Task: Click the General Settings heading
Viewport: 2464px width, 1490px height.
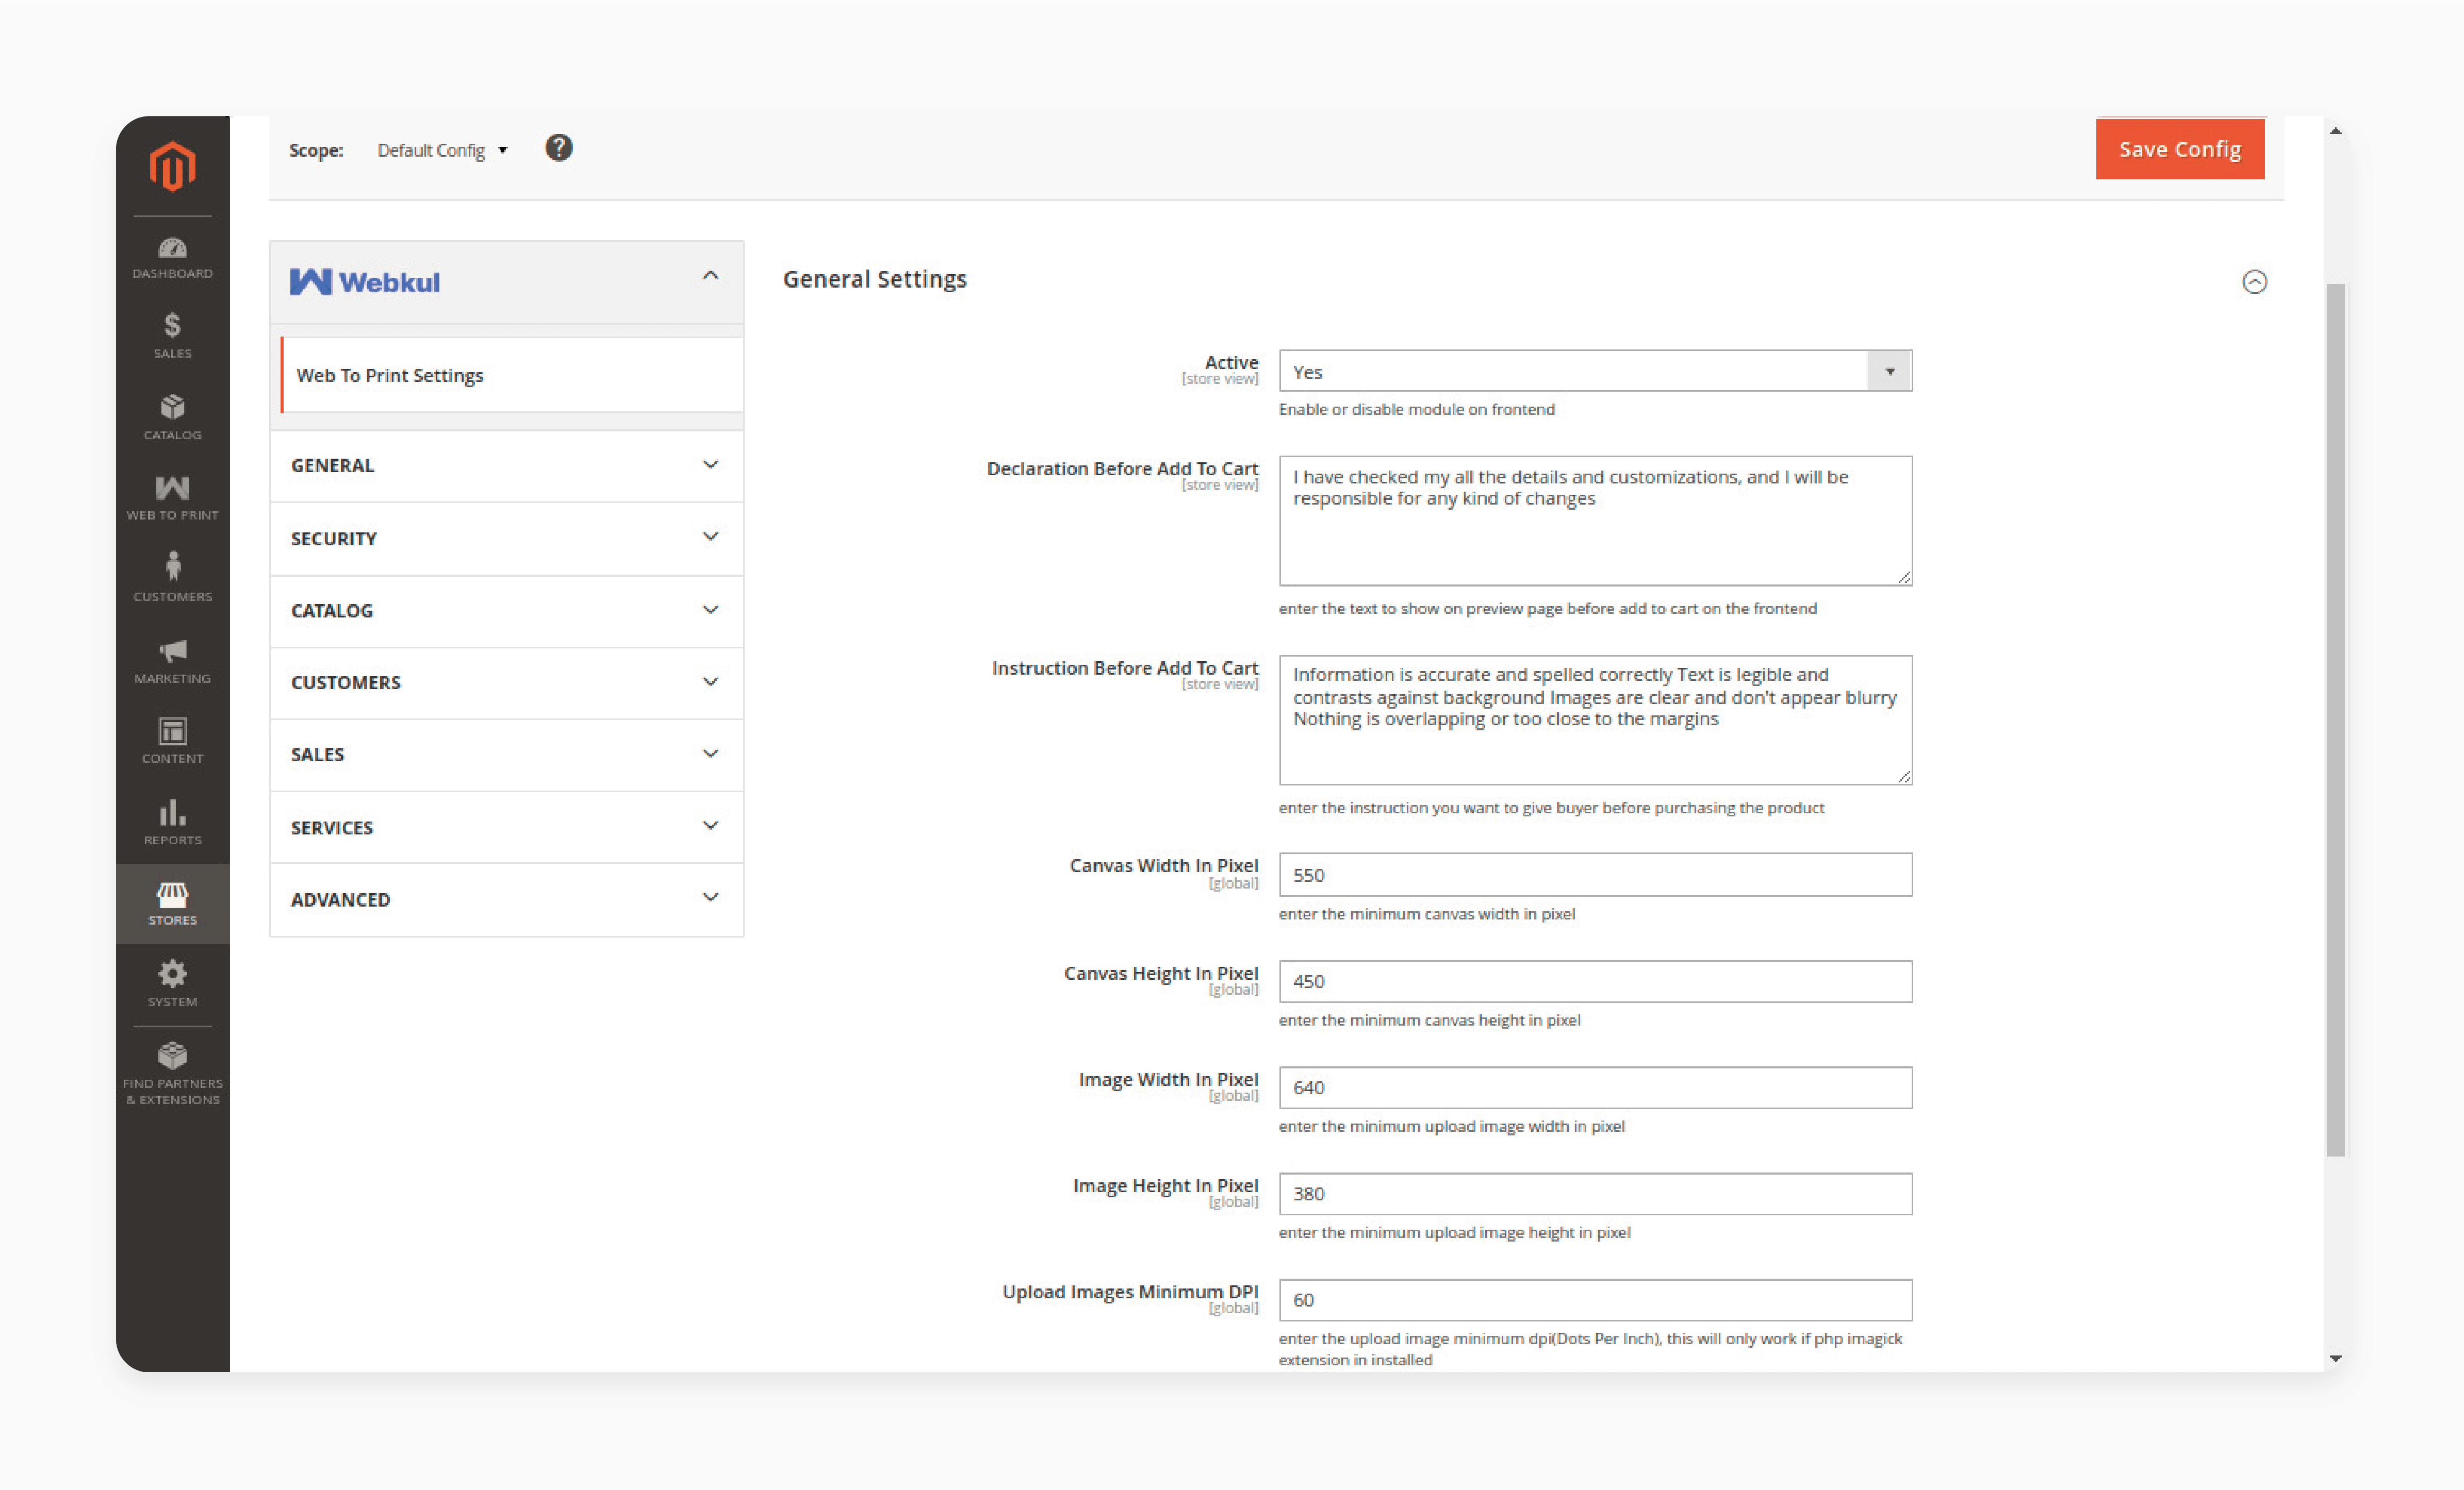Action: (874, 279)
